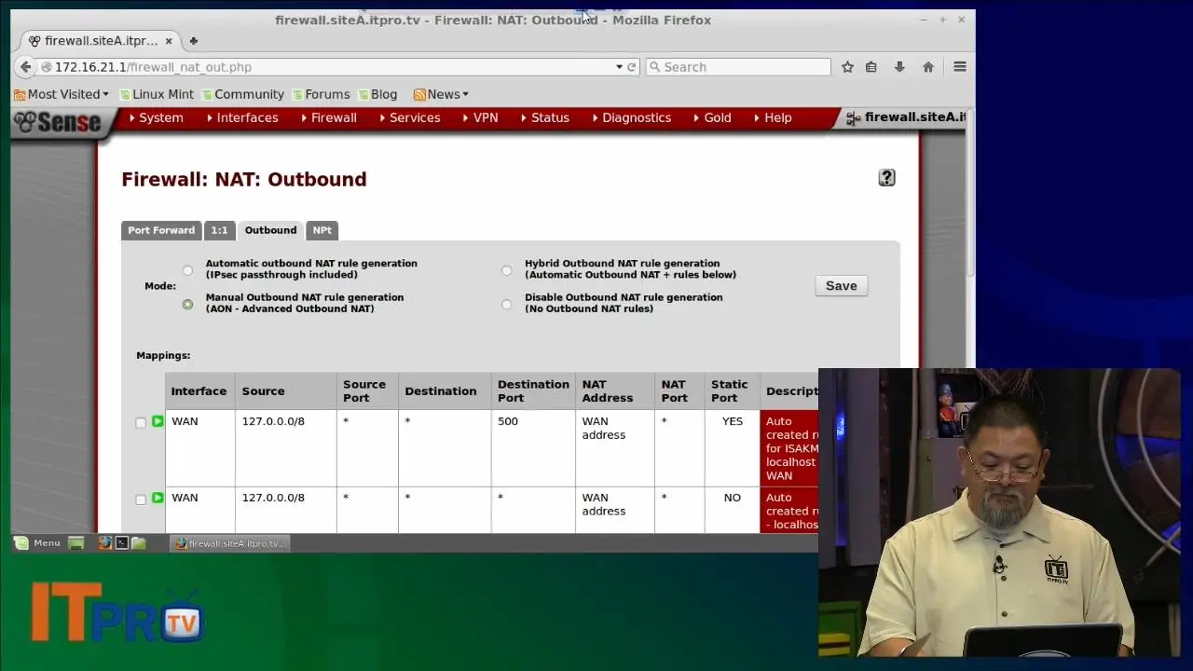
Task: Click the network icon beside firewall.siteA hostname
Action: click(x=853, y=117)
